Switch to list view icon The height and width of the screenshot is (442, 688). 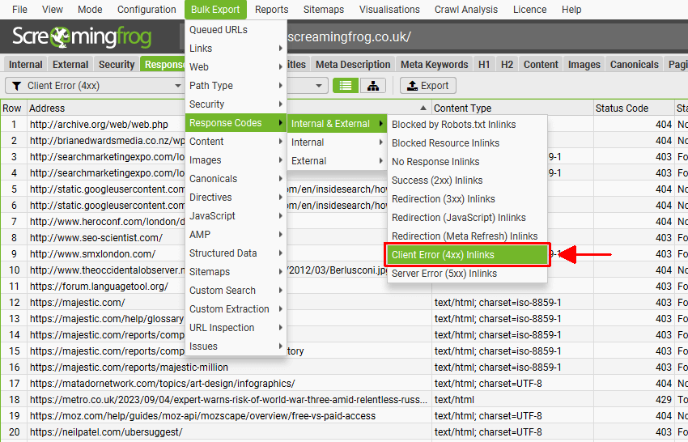pos(346,86)
